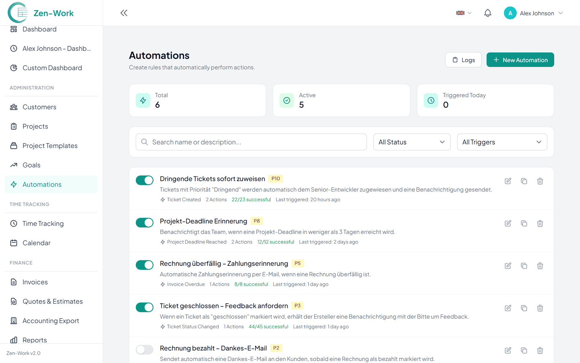
Task: Edit the Dringende Tickets sofort zuweisen automation
Action: (508, 181)
